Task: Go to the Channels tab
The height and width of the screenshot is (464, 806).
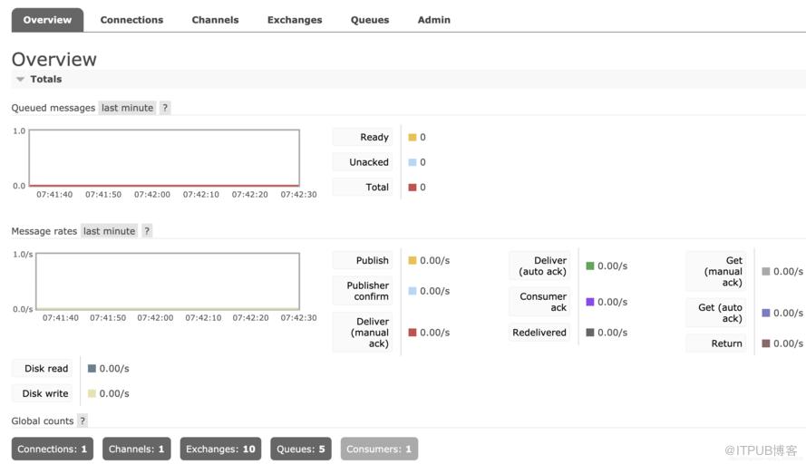Action: (215, 20)
